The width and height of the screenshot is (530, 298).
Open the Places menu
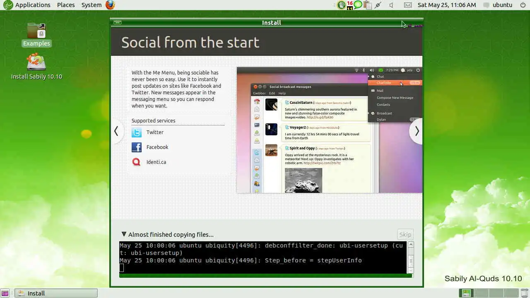pyautogui.click(x=66, y=5)
